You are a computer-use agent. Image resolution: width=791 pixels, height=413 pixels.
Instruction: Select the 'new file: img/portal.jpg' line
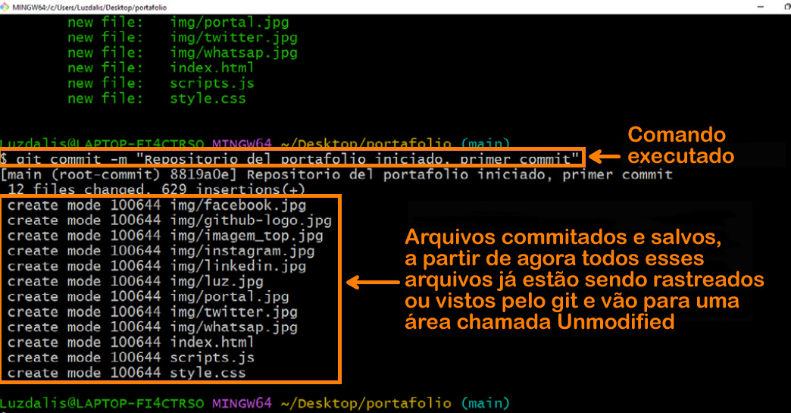179,23
